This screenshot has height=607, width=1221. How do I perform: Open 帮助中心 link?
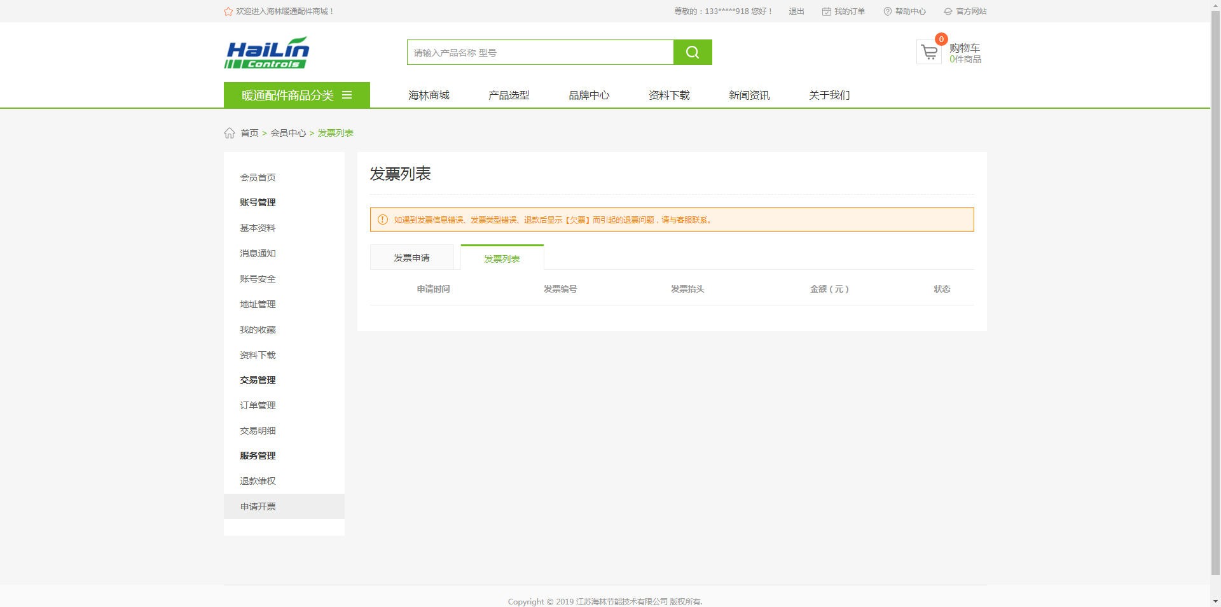(911, 11)
